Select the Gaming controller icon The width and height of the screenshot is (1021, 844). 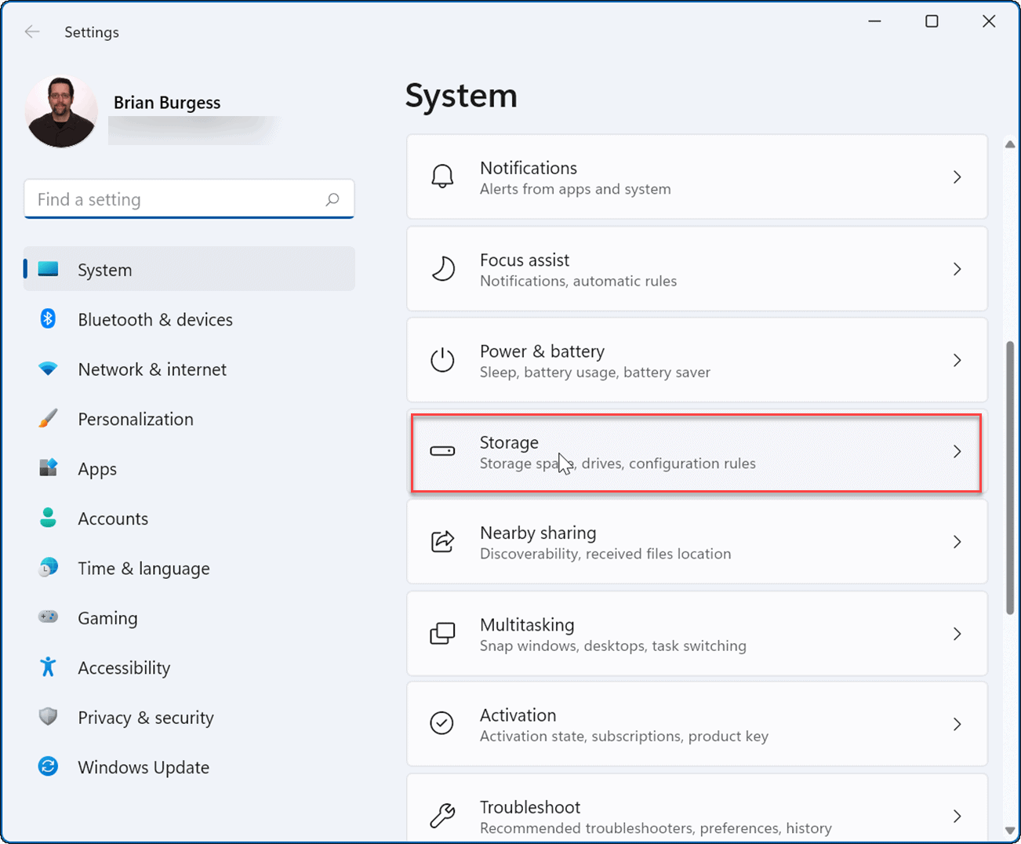pyautogui.click(x=47, y=617)
